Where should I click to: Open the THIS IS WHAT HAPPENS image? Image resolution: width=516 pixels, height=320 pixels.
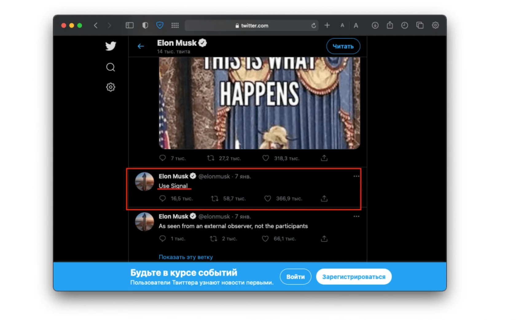click(259, 103)
